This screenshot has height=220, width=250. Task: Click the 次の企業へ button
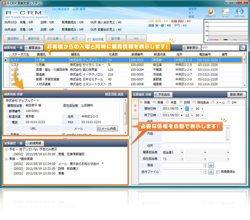point(54,39)
